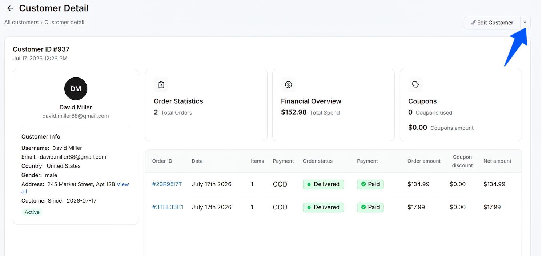The width and height of the screenshot is (542, 256).
Task: Click the Customer detail breadcrumb
Action: click(64, 22)
